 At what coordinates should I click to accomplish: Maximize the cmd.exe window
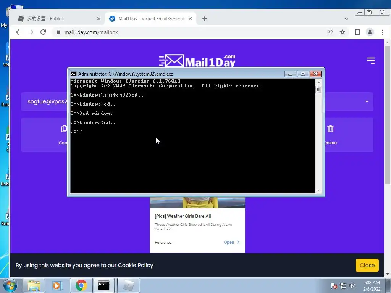point(303,74)
